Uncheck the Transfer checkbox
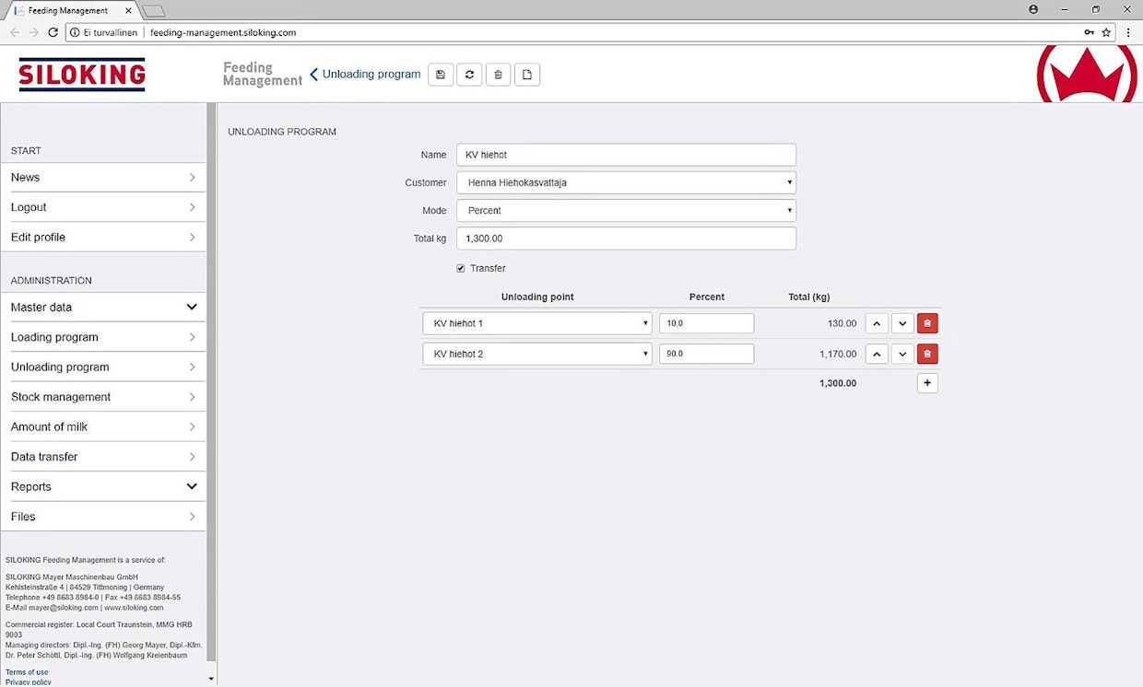This screenshot has width=1143, height=687. coord(461,268)
